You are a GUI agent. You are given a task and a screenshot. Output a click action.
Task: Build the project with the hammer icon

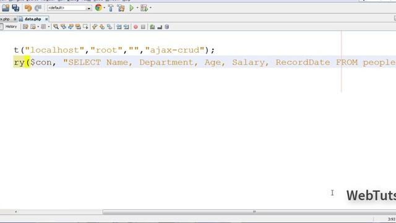point(111,8)
